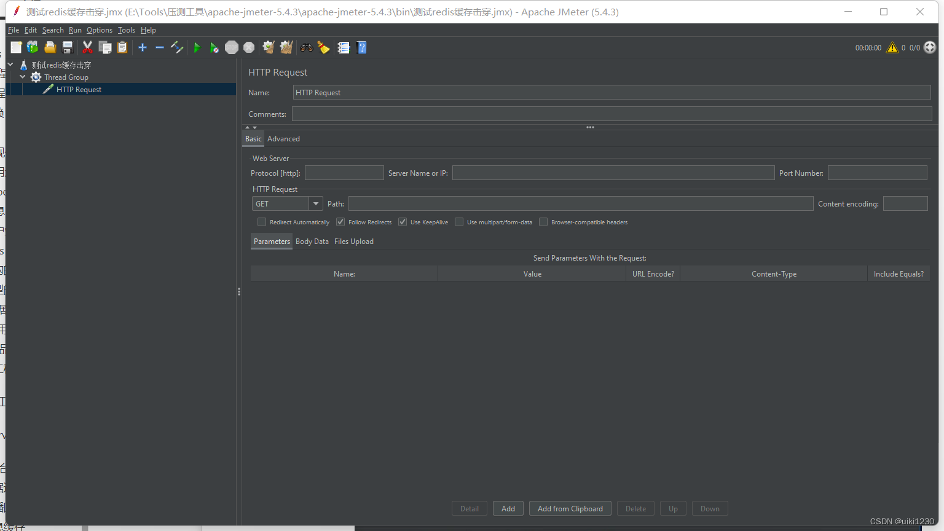The height and width of the screenshot is (531, 944).
Task: Click the Collapse All minus icon
Action: [160, 47]
